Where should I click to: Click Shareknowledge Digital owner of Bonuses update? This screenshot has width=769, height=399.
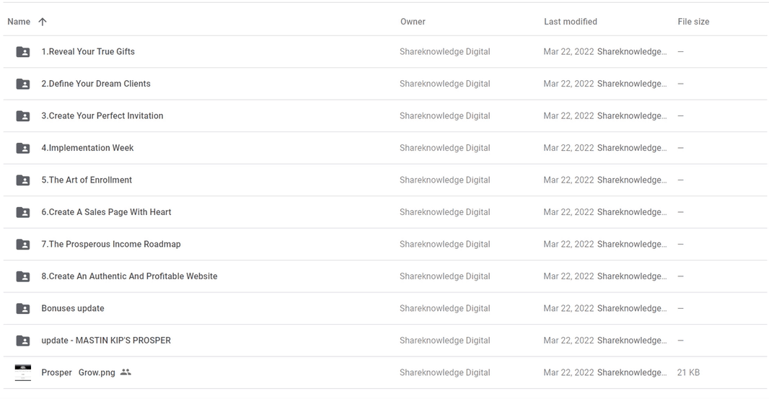[x=444, y=309]
